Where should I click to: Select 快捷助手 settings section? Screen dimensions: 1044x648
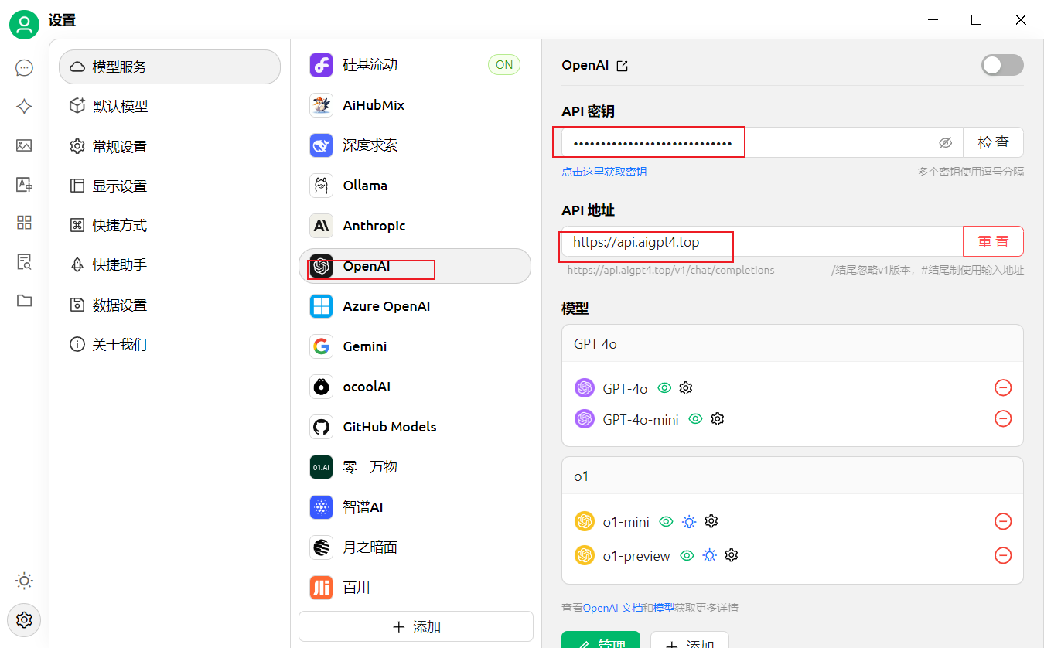pos(169,264)
